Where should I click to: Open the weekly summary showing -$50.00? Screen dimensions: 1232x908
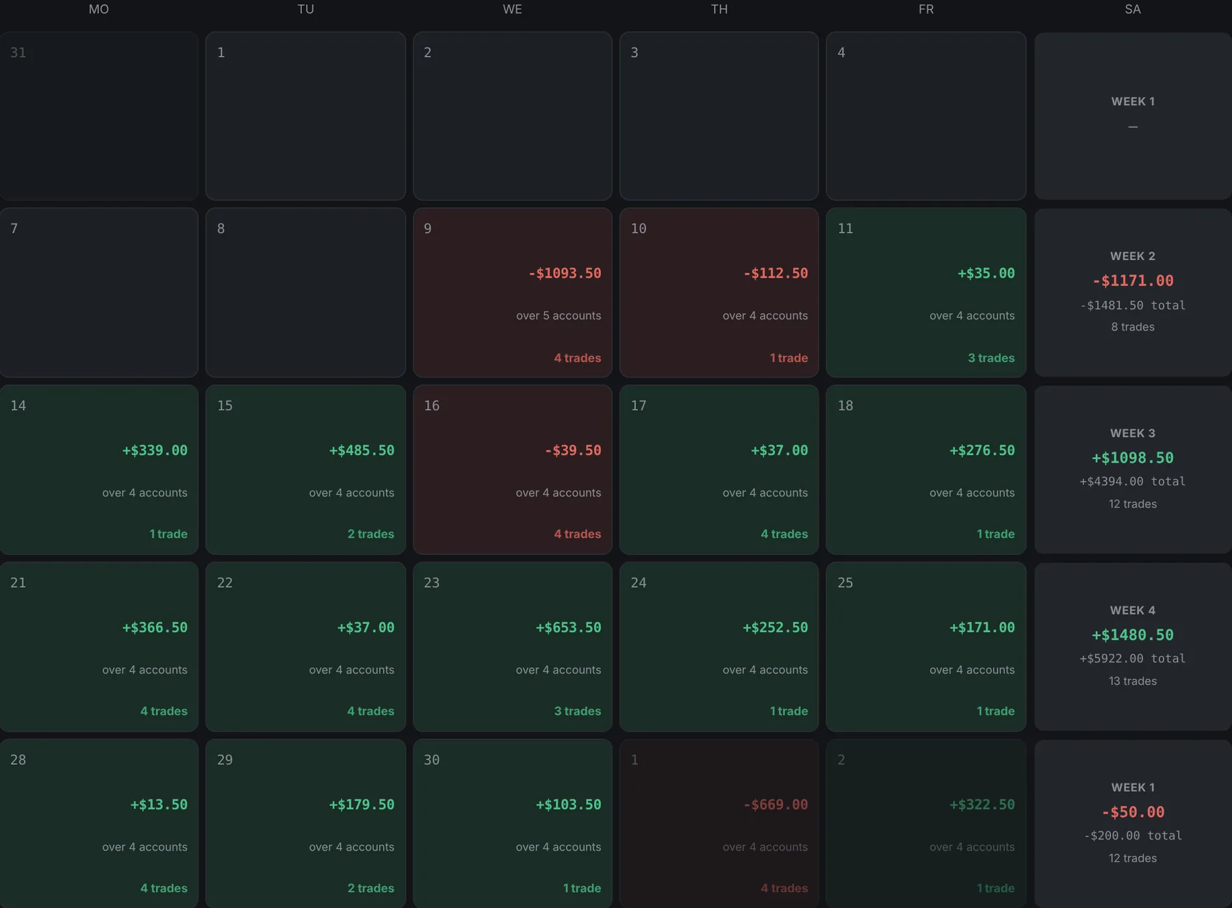coord(1133,824)
